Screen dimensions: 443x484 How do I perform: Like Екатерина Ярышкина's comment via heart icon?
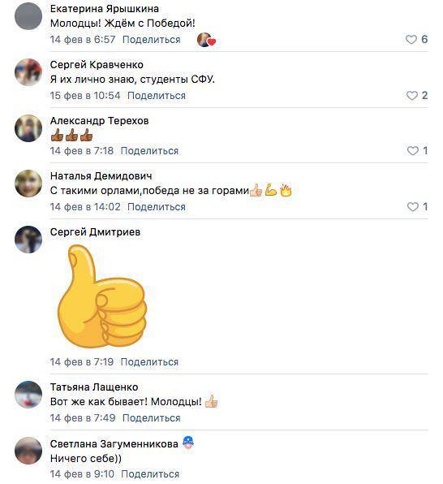pos(411,40)
